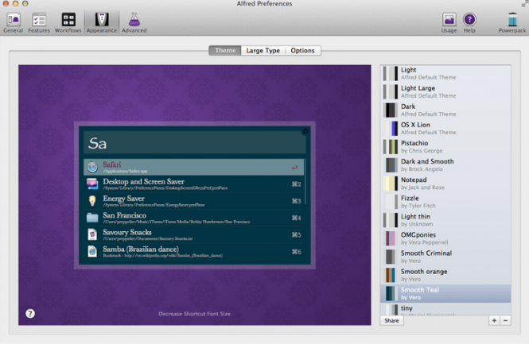Screen dimensions: 529x344
Task: Click the Desktop and Screen Saver result
Action: coord(193,184)
